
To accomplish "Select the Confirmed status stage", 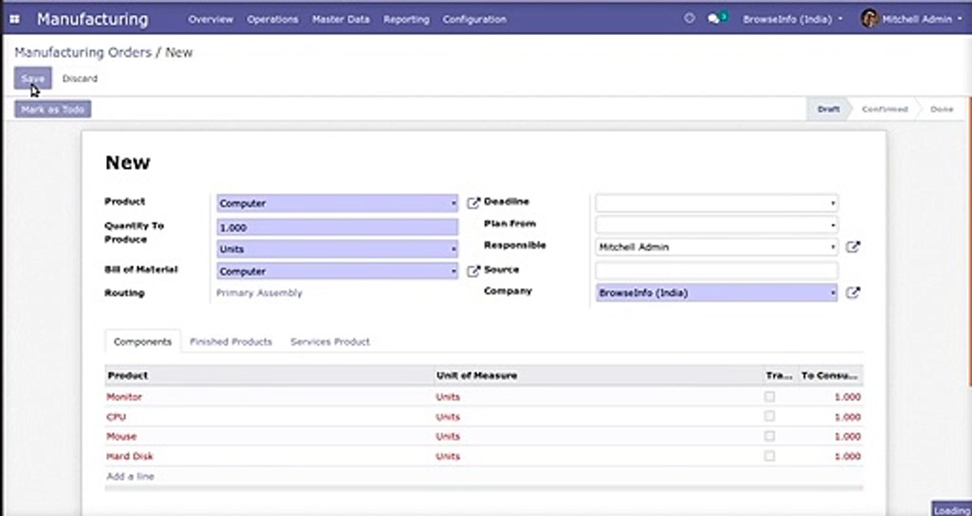I will click(884, 110).
